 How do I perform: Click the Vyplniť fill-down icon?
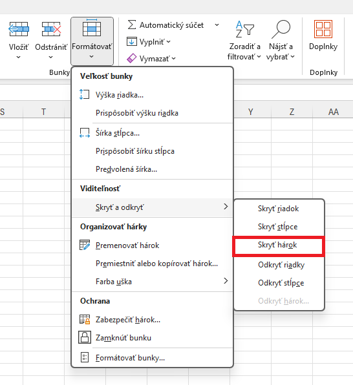click(x=132, y=41)
